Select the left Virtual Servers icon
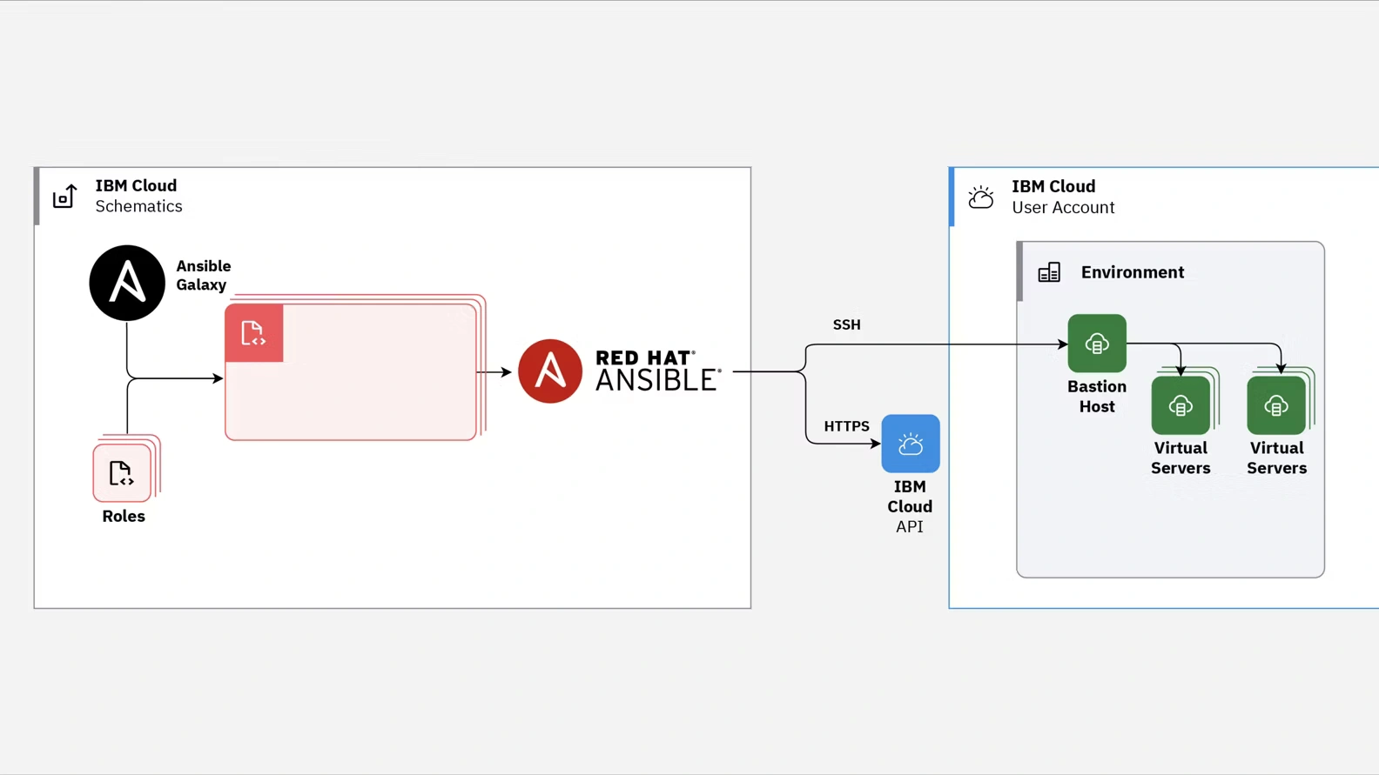The height and width of the screenshot is (775, 1379). click(x=1180, y=405)
